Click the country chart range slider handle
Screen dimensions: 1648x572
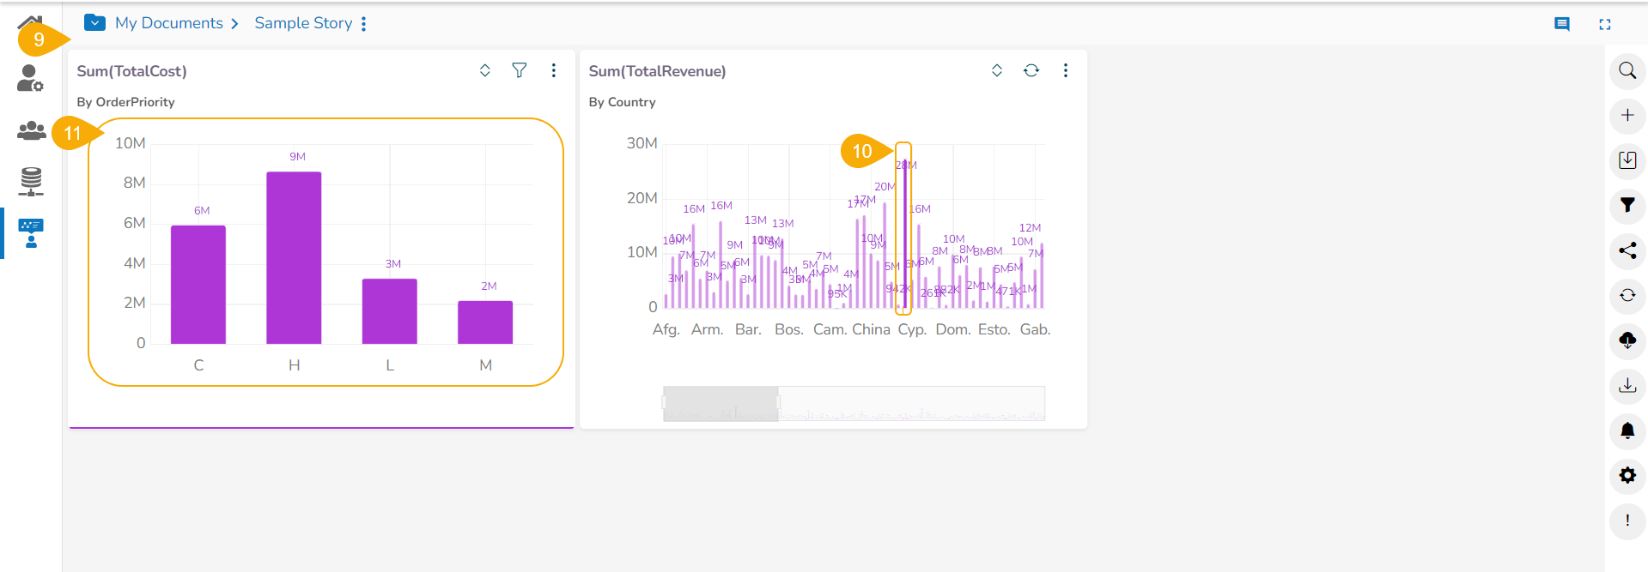pyautogui.click(x=779, y=403)
